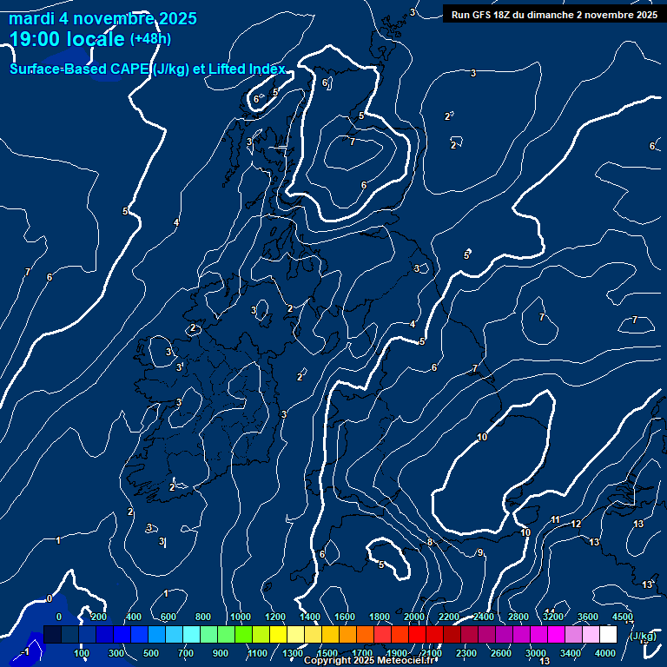Click the "900" legend value
The width and height of the screenshot is (667, 667).
pyautogui.click(x=221, y=653)
